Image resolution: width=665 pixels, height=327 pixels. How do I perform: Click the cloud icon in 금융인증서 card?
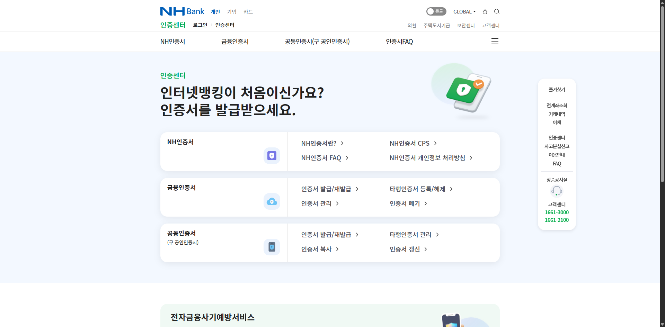272,201
